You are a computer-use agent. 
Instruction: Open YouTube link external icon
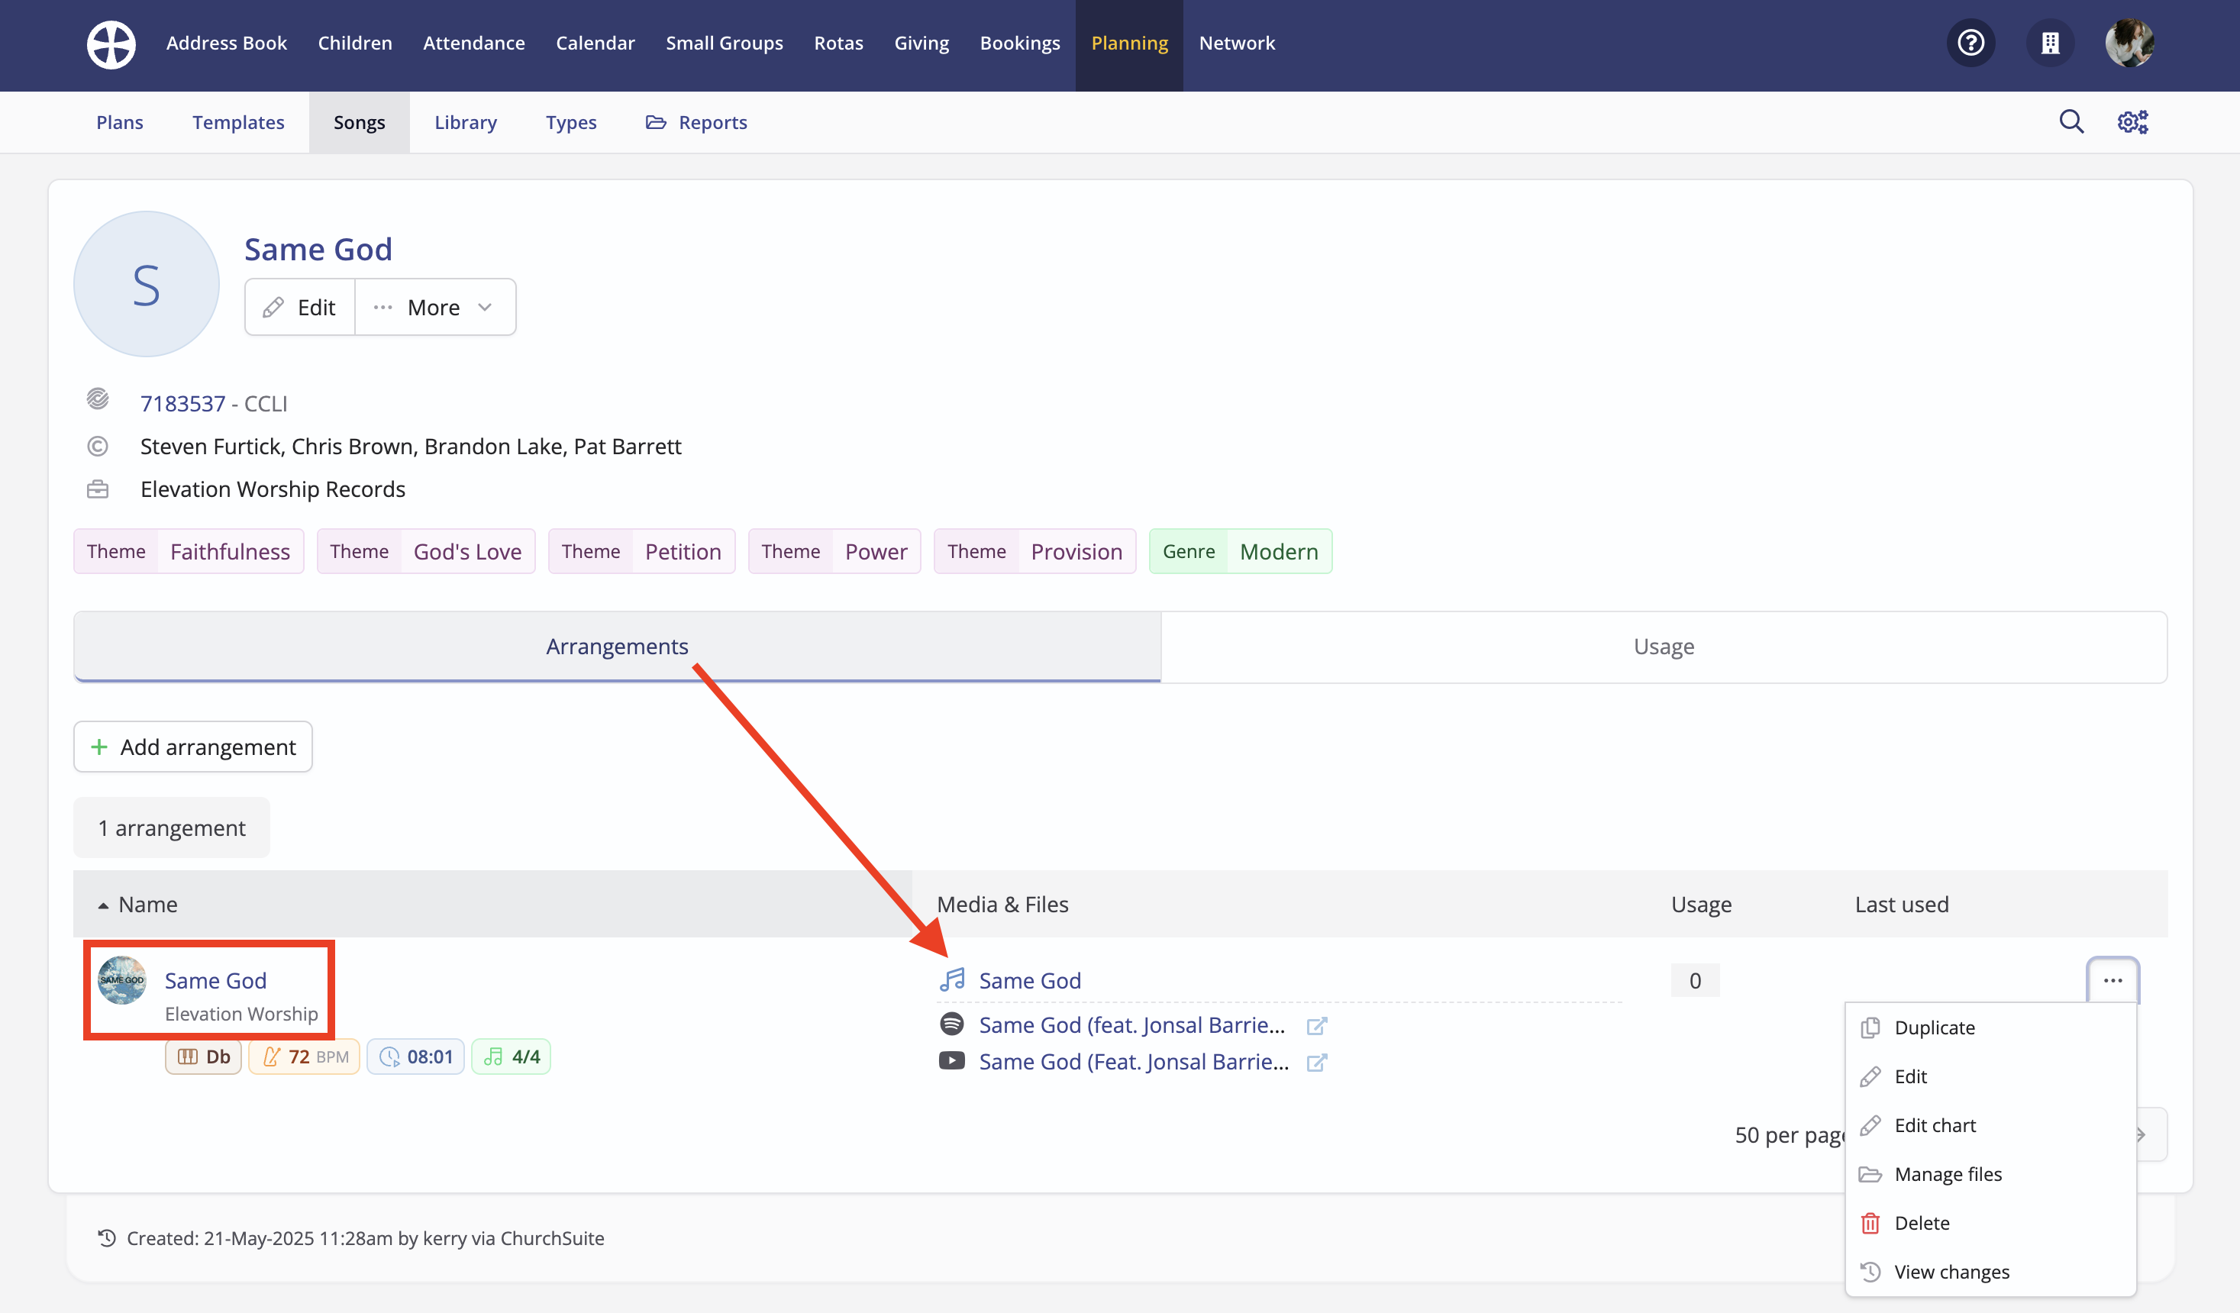(x=1316, y=1063)
